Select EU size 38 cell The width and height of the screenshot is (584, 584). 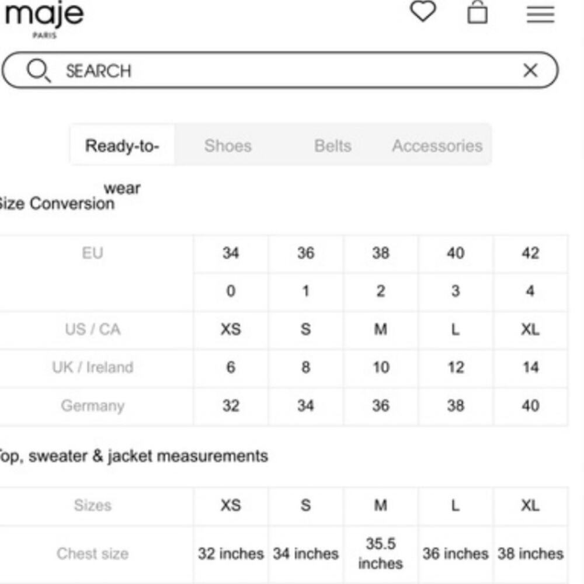coord(381,253)
